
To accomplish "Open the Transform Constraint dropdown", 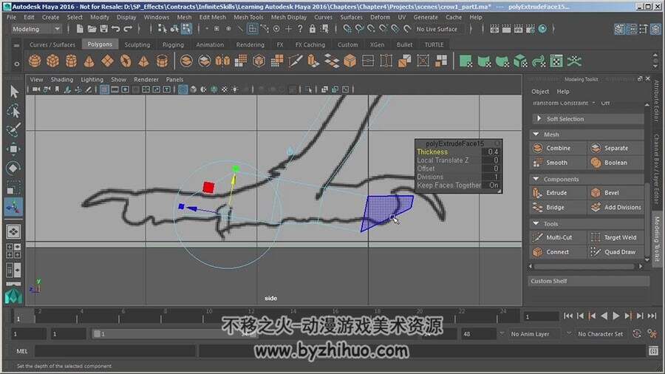I will point(593,103).
